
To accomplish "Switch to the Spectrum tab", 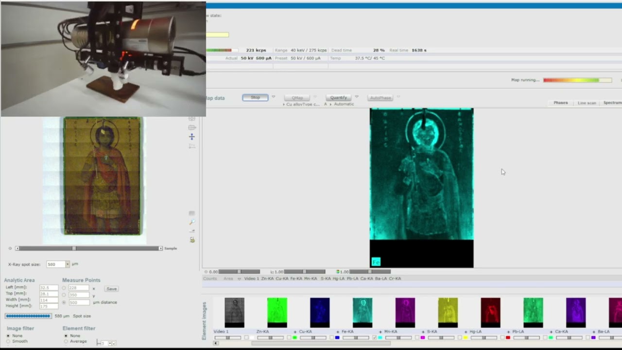I will coord(612,103).
